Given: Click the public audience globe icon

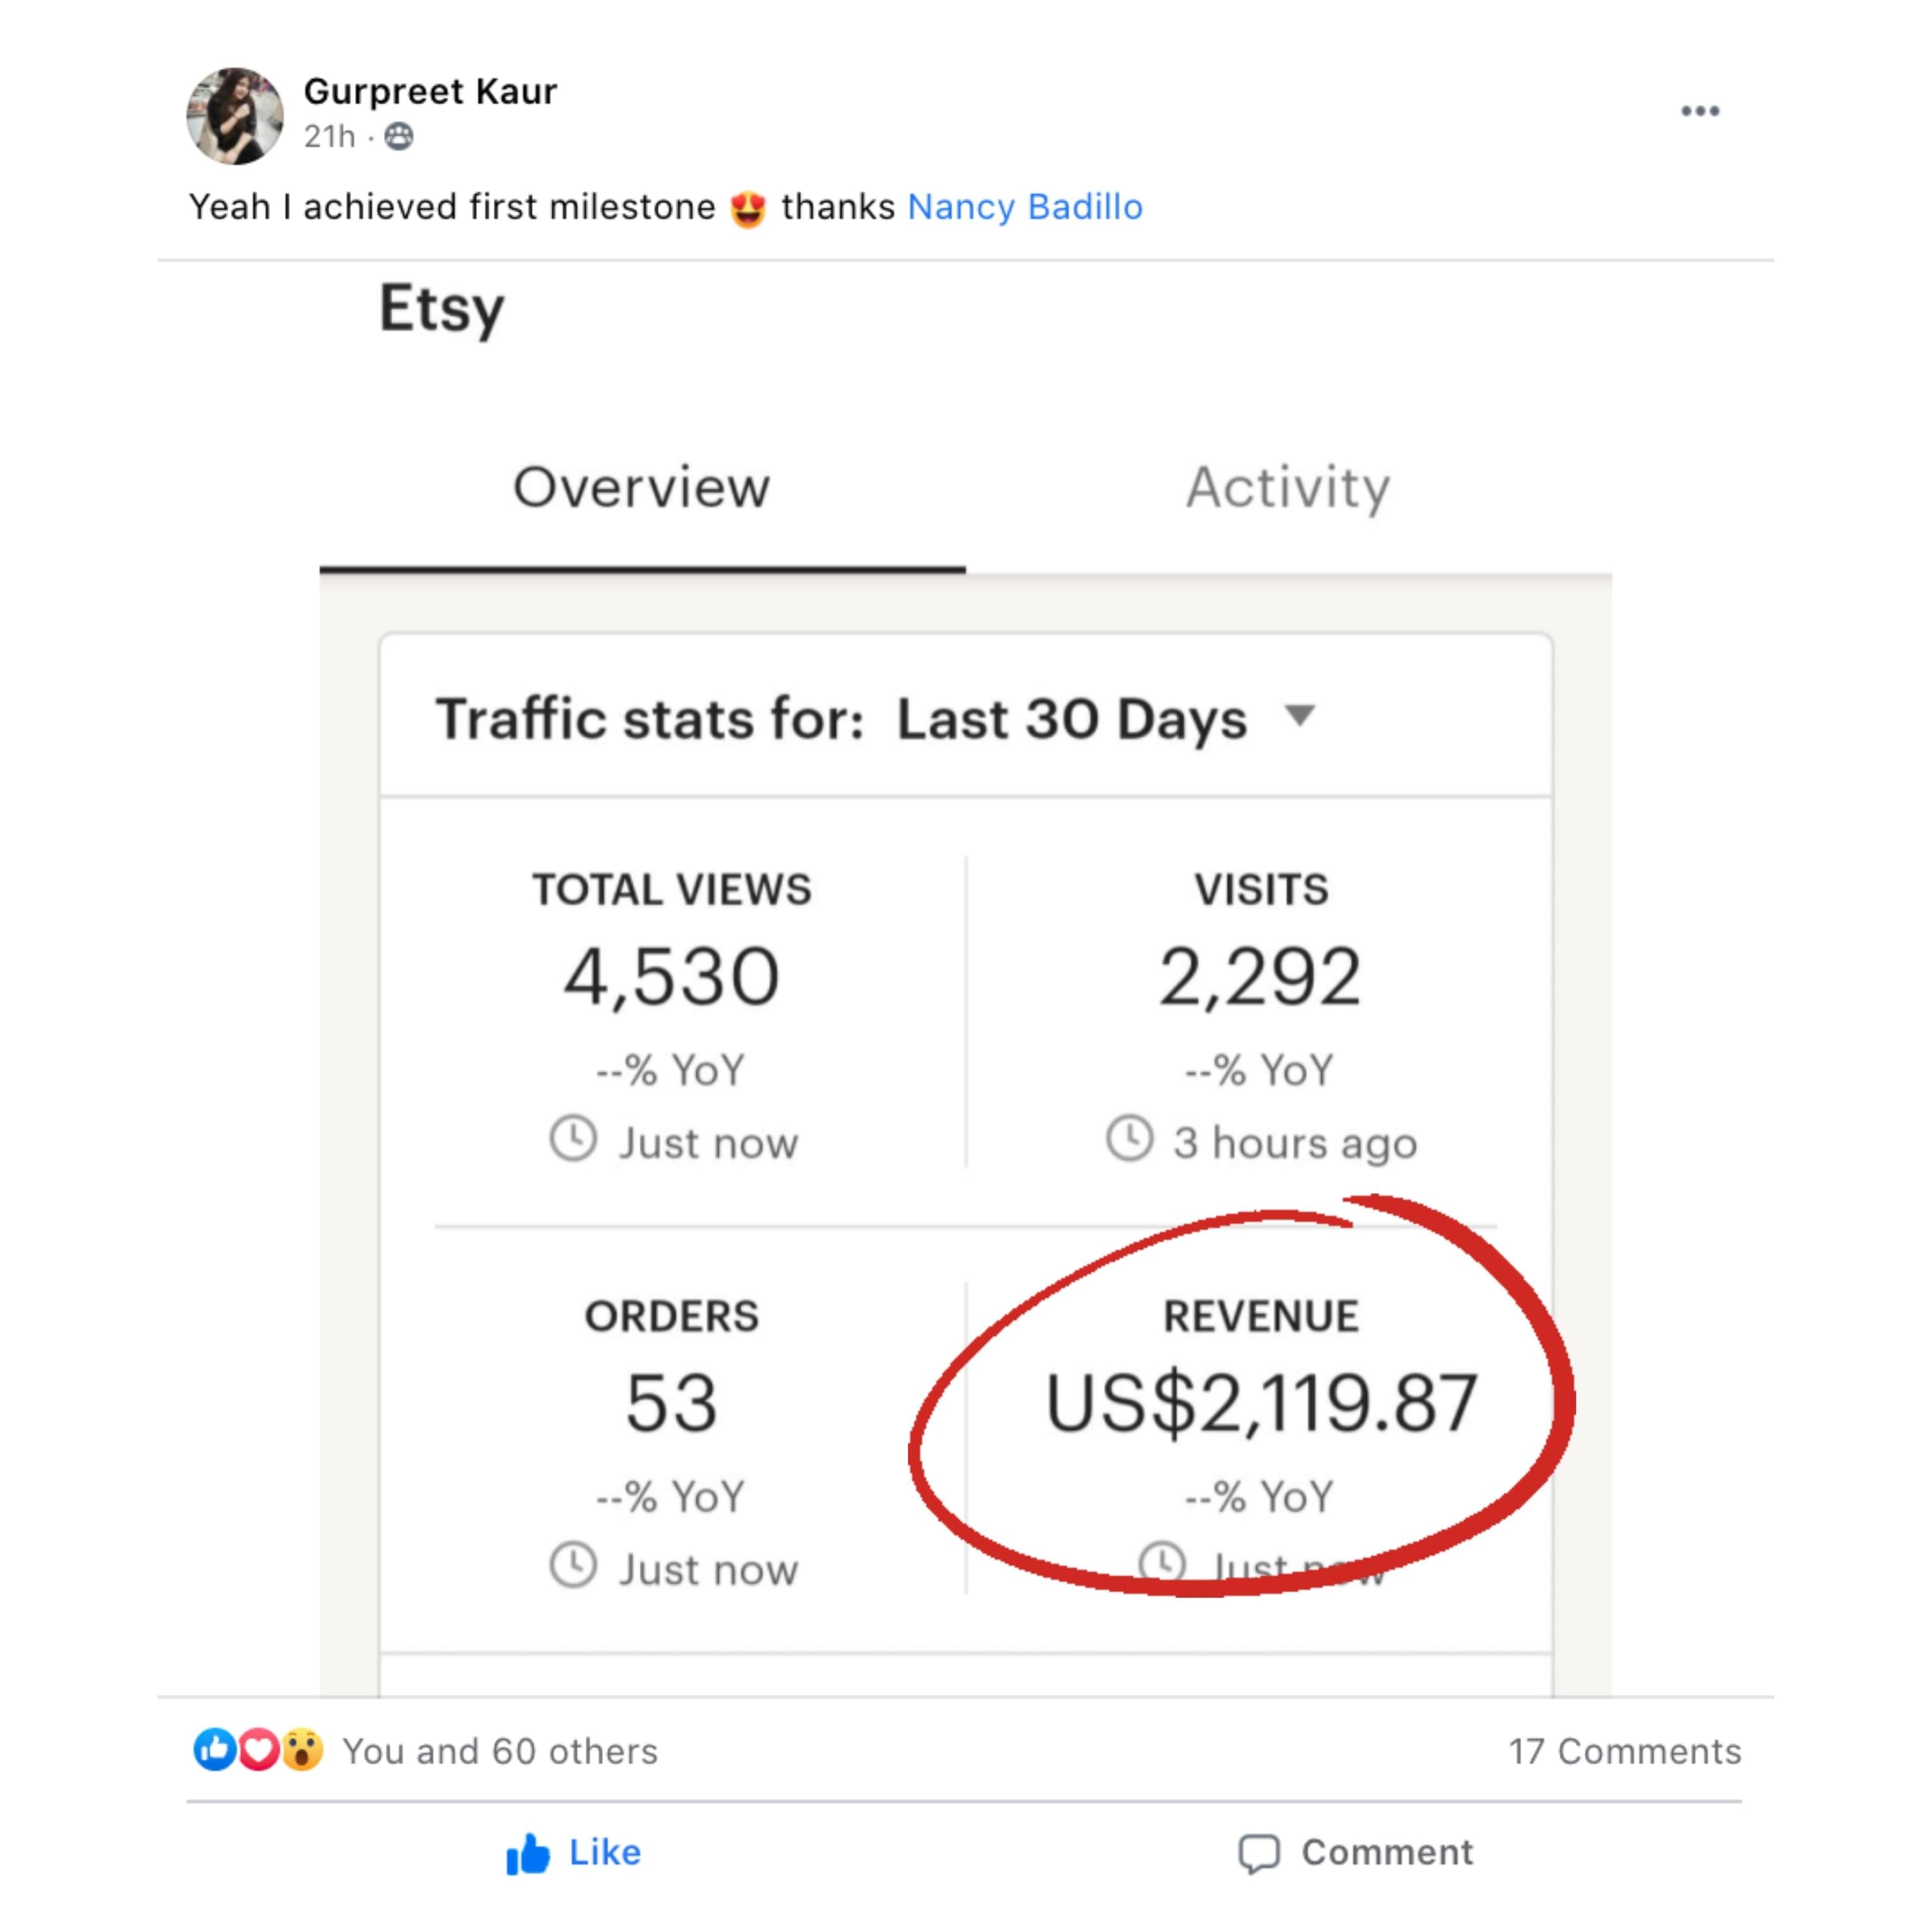Looking at the screenshot, I should click(399, 136).
